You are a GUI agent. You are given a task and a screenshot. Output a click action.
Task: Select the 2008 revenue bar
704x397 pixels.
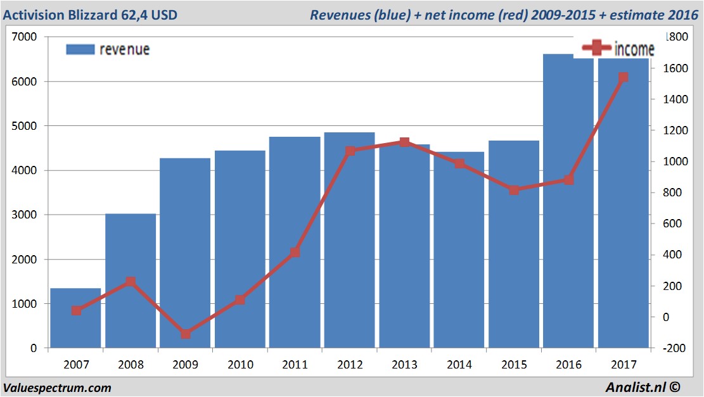[x=131, y=281]
